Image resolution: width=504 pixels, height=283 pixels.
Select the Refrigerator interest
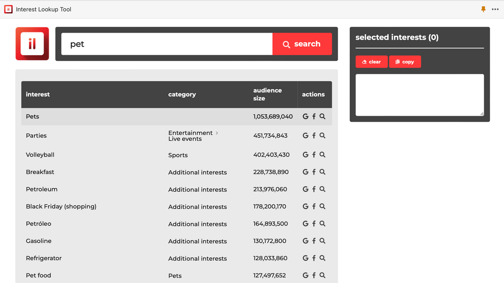[44, 259]
